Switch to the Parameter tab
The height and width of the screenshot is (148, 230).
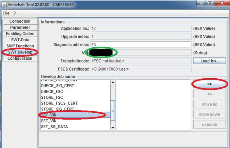pyautogui.click(x=20, y=28)
